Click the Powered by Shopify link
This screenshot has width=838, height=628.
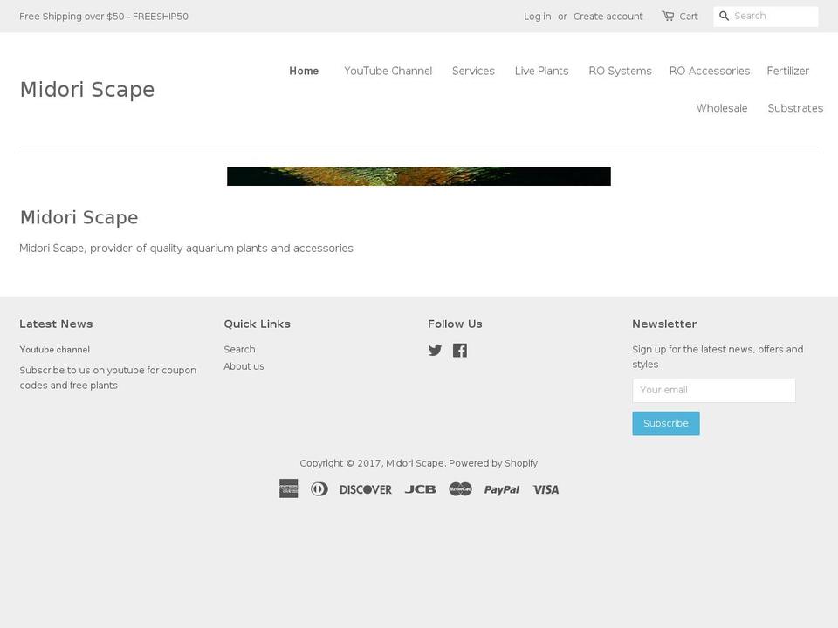(492, 463)
